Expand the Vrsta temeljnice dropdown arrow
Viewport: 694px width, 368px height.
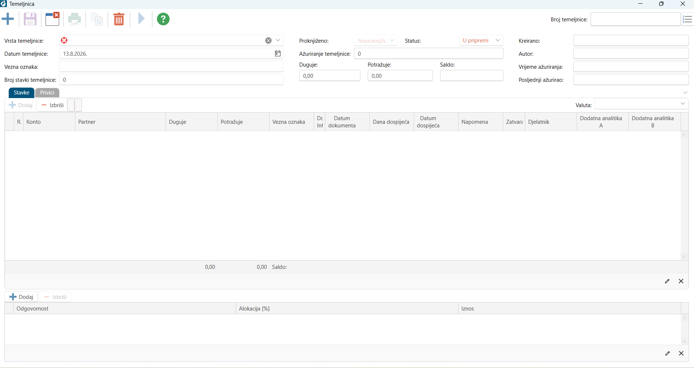[278, 40]
